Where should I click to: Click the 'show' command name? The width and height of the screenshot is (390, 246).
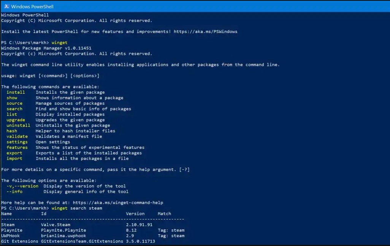[12, 98]
